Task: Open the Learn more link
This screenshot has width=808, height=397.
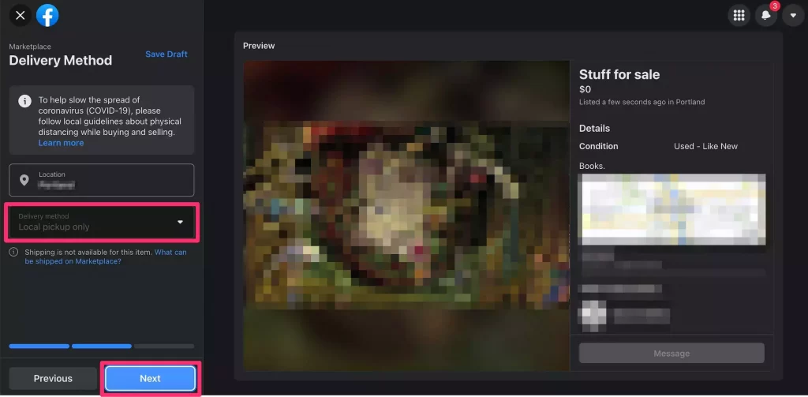Action: pyautogui.click(x=61, y=143)
